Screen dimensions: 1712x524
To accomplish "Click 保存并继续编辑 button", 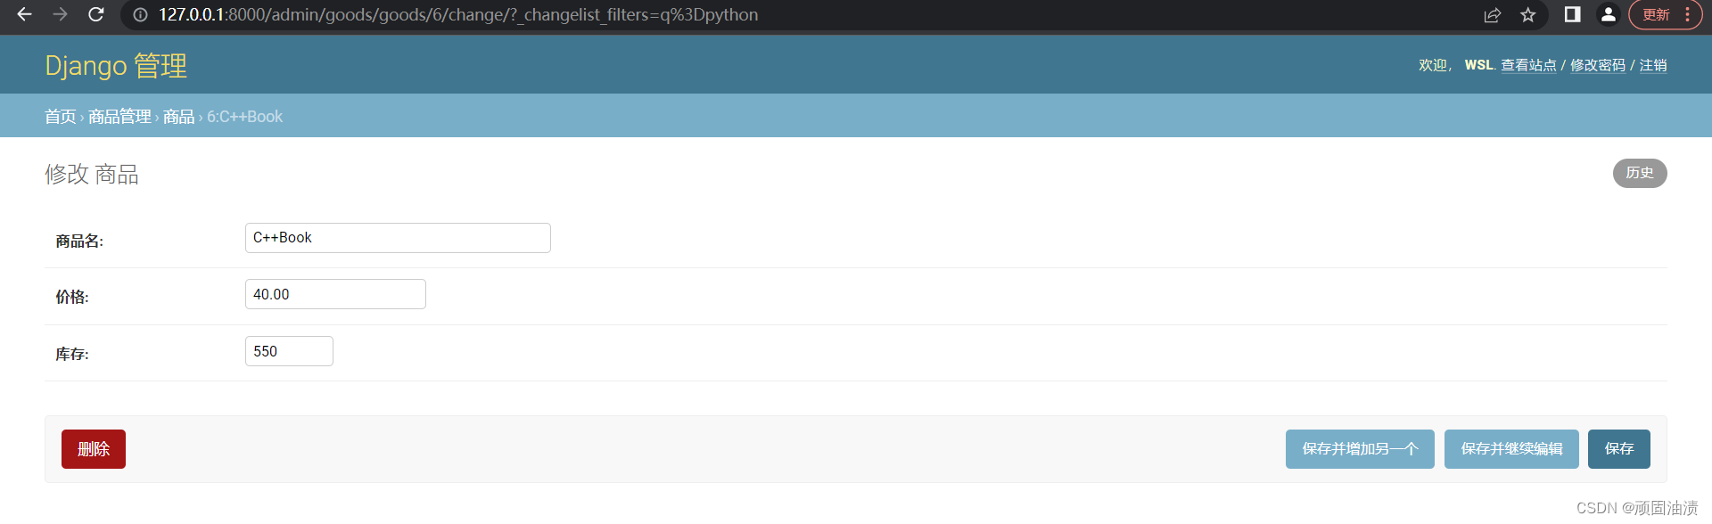I will pos(1511,449).
